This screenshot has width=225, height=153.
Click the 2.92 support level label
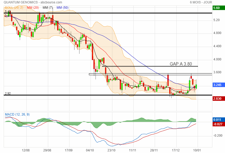click(x=8, y=93)
